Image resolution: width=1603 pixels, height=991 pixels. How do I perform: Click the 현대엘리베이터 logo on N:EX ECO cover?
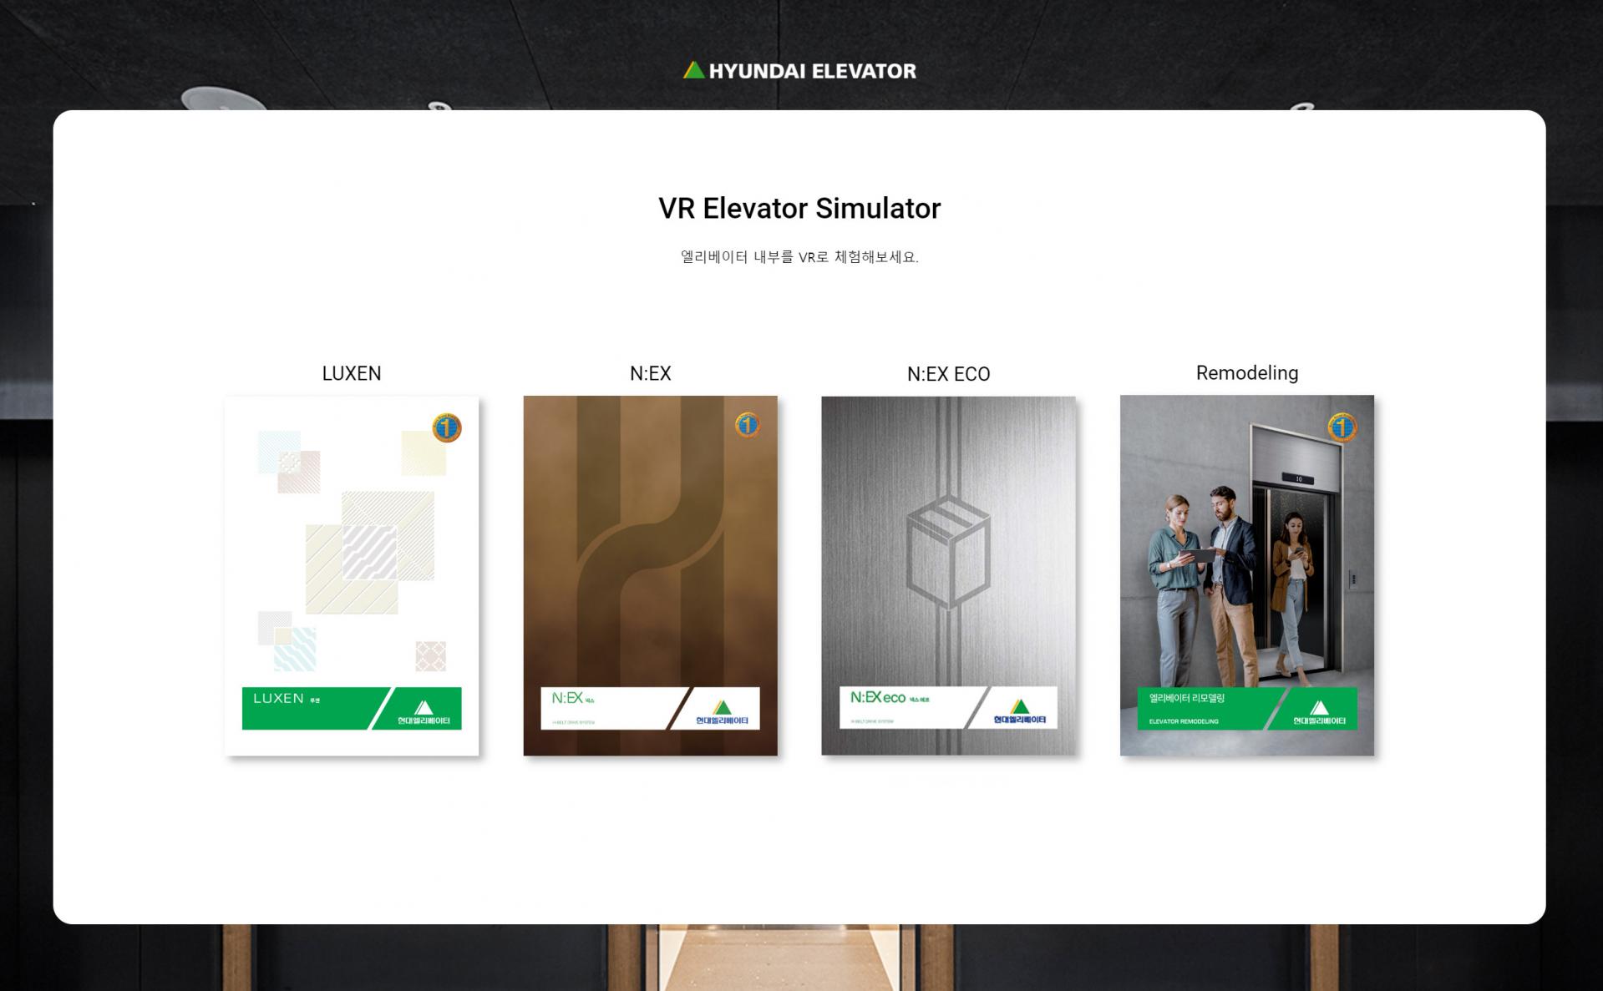click(x=1020, y=713)
